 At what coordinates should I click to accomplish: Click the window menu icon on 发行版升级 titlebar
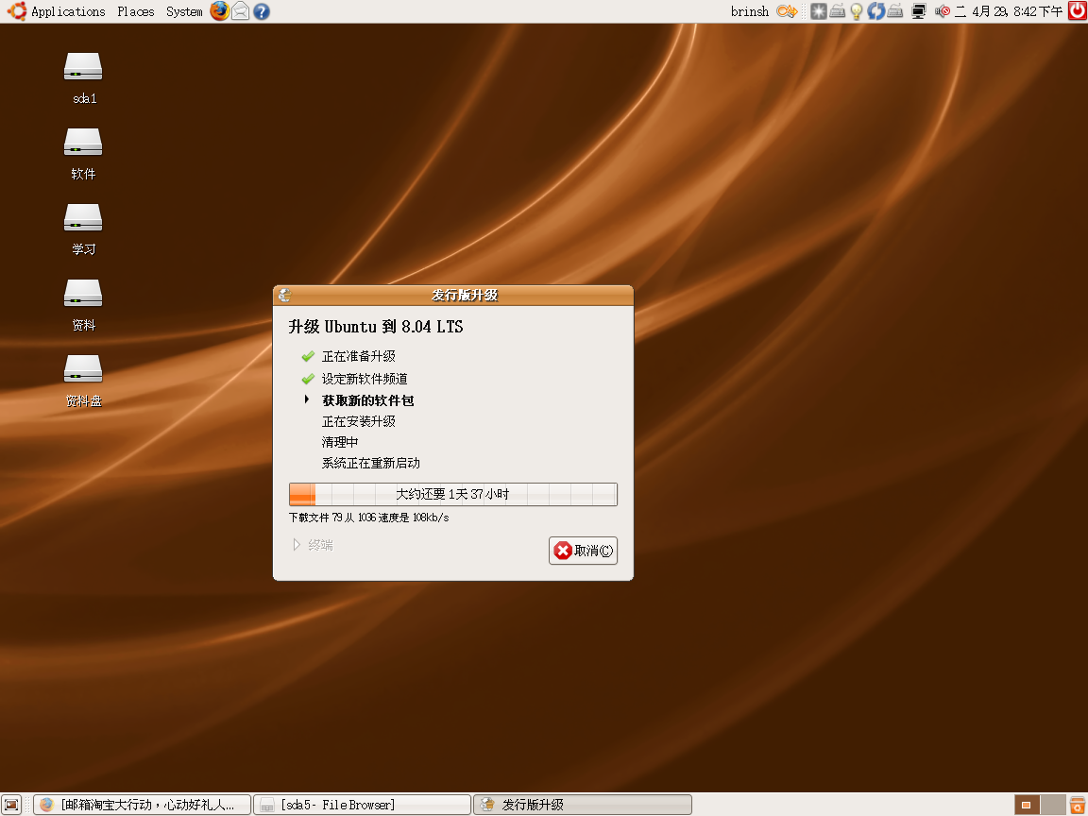(x=283, y=296)
